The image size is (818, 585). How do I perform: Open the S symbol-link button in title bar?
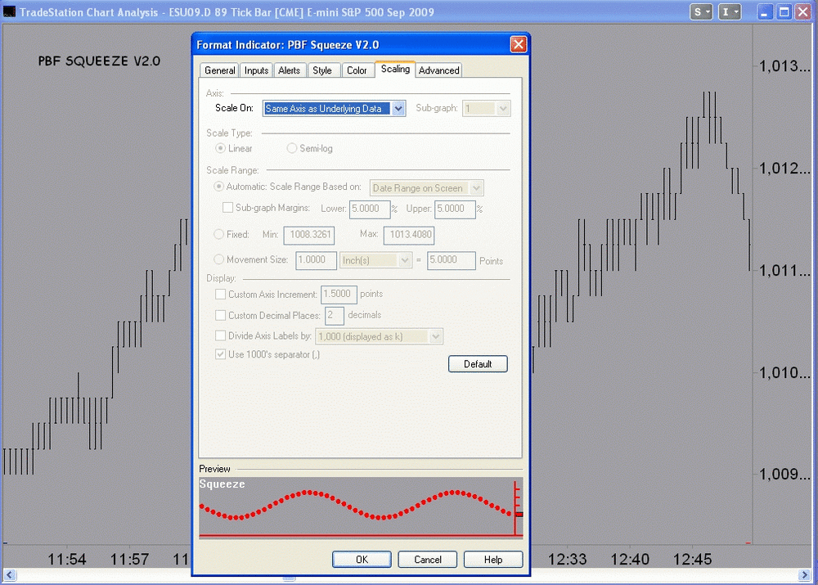point(701,12)
